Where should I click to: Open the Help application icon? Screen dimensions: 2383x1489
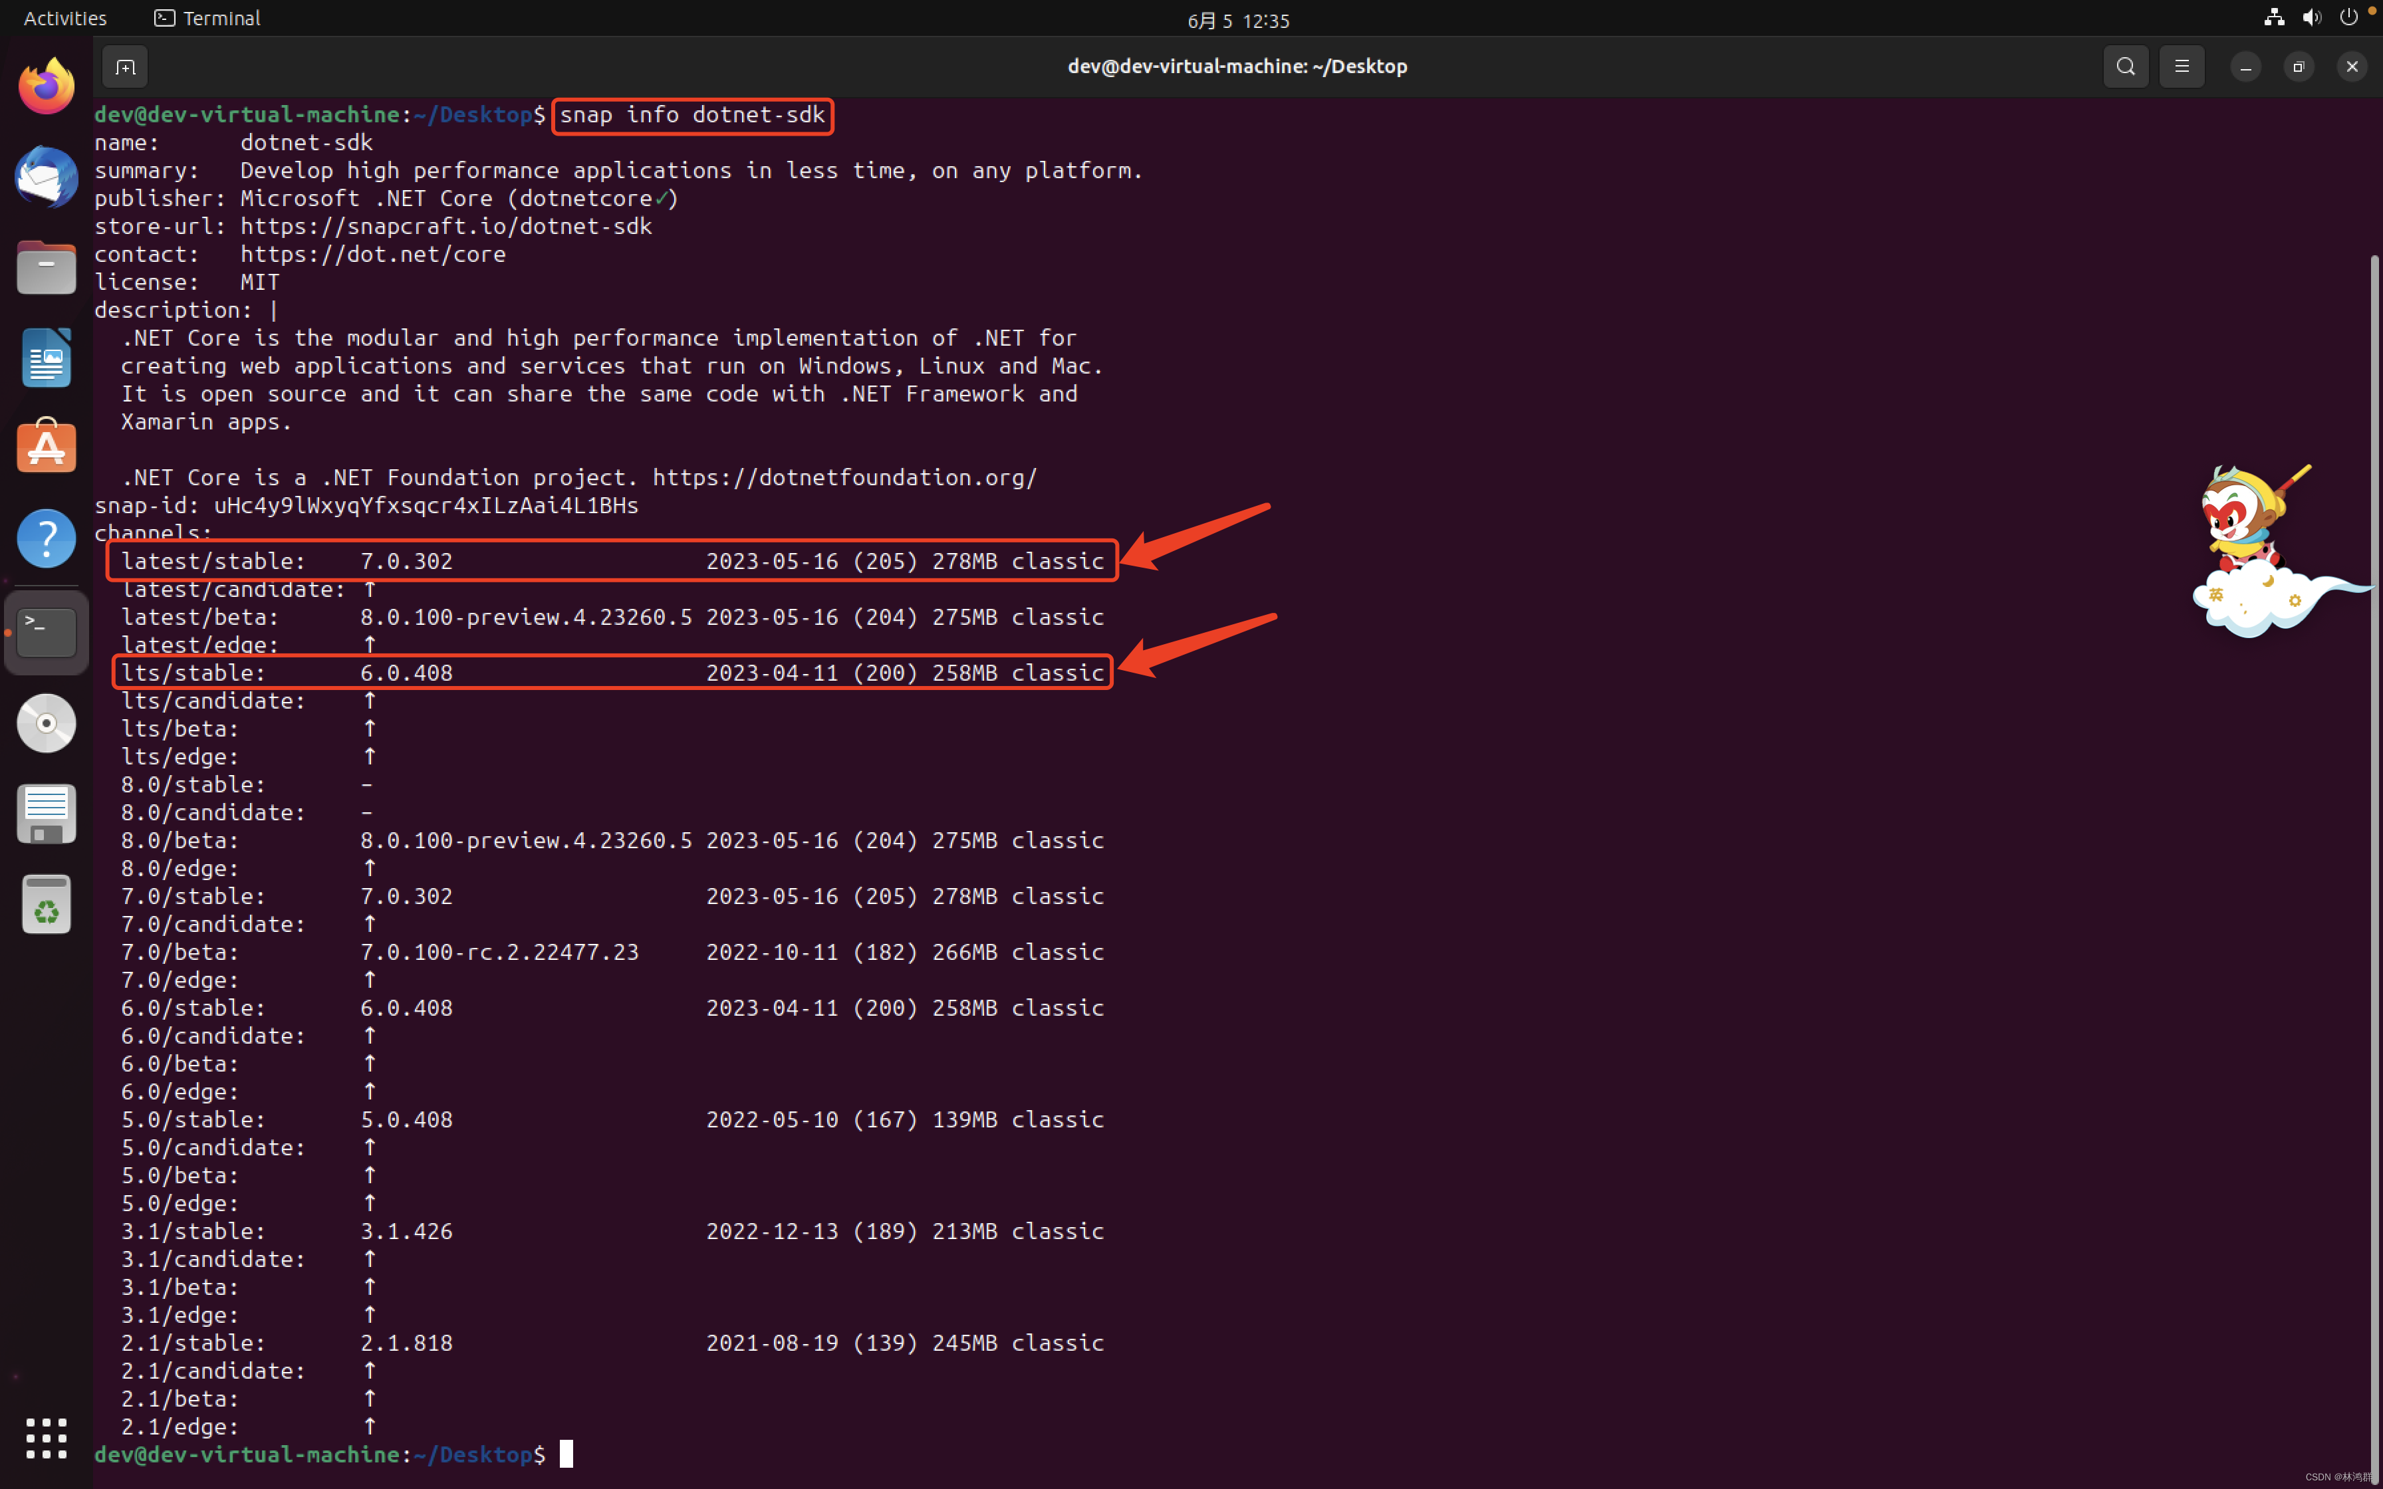pyautogui.click(x=45, y=538)
